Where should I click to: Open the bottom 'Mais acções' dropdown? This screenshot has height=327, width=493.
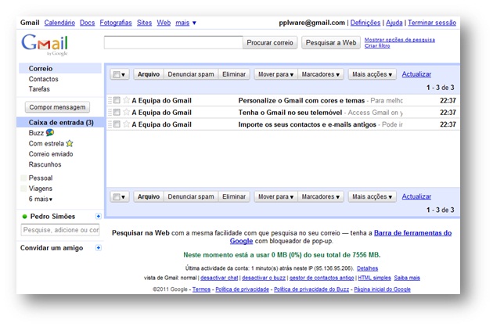coord(372,197)
